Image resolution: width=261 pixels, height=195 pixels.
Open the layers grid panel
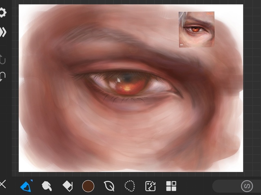click(171, 186)
